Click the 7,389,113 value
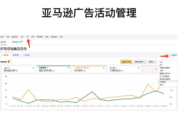This screenshot has width=178, height=121. tap(115, 71)
